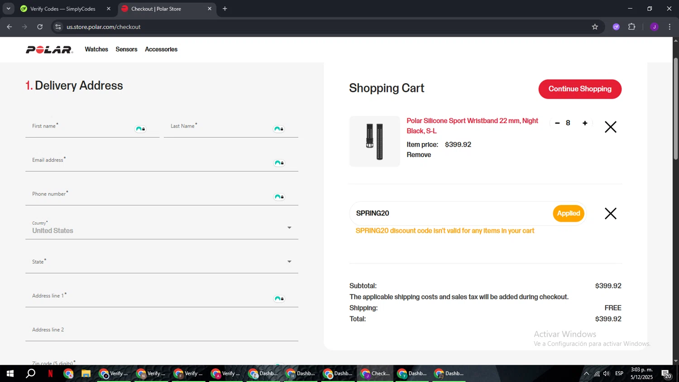The height and width of the screenshot is (382, 679).
Task: Click the Last Name field
Action: pyautogui.click(x=231, y=127)
